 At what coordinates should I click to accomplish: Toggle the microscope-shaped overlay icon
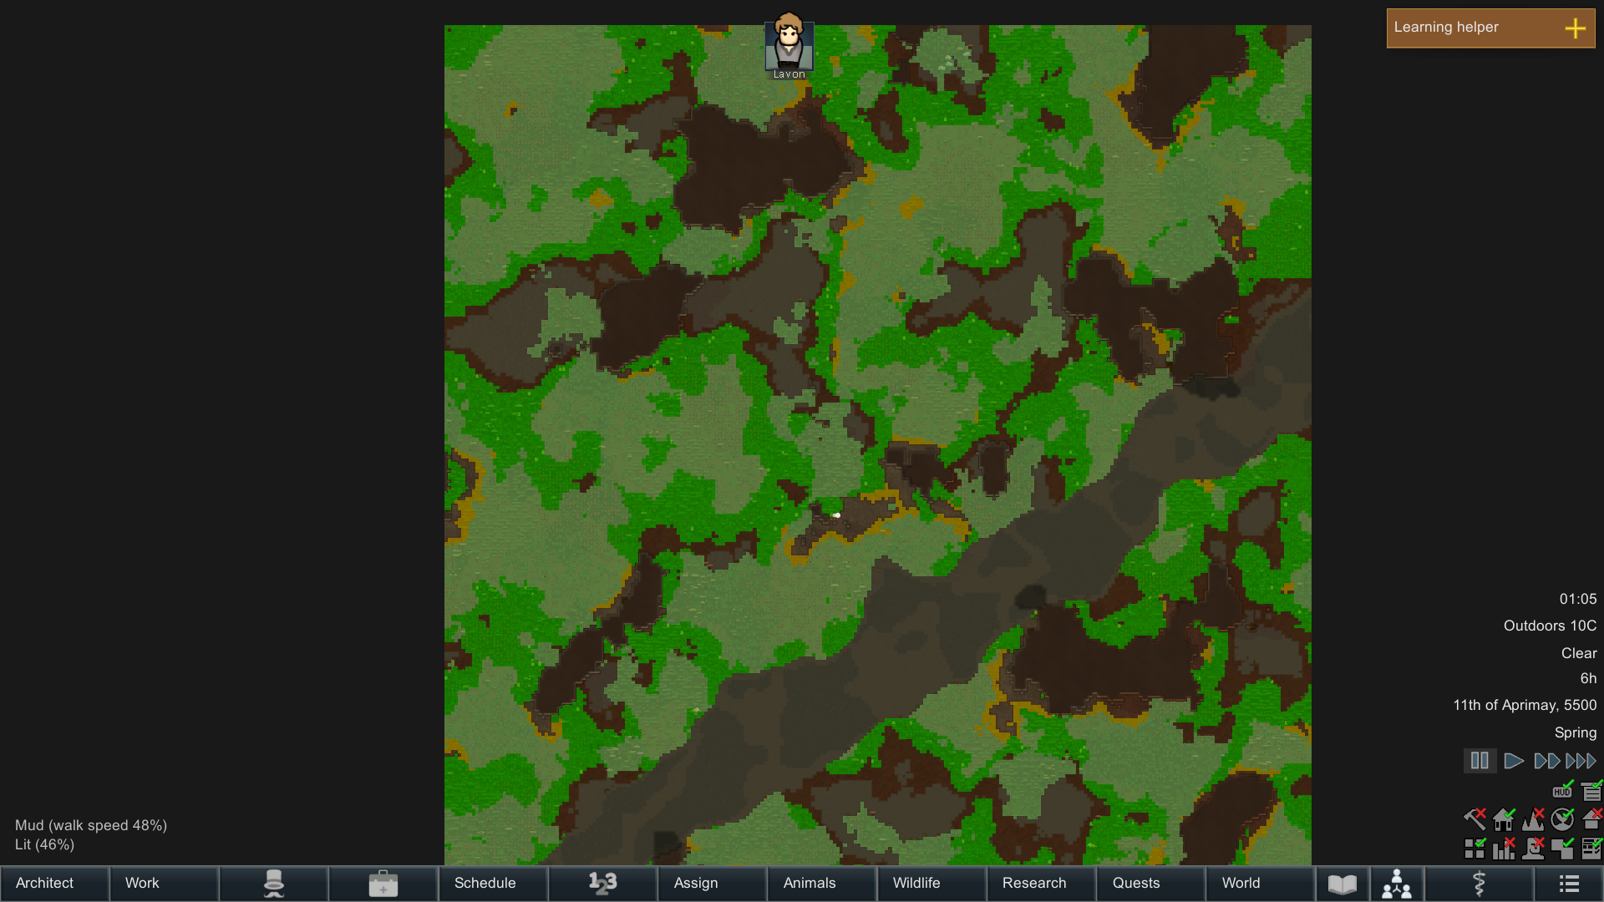pos(1533,849)
